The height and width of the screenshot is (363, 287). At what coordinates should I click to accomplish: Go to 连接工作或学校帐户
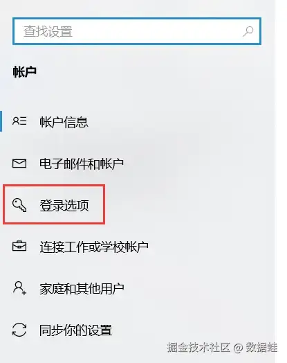click(94, 247)
